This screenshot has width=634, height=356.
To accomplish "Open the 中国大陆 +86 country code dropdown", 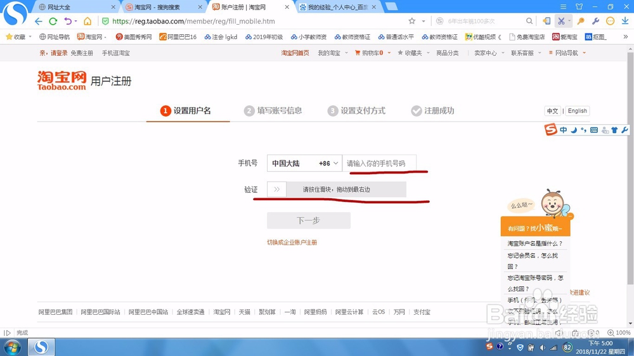I will pos(304,163).
